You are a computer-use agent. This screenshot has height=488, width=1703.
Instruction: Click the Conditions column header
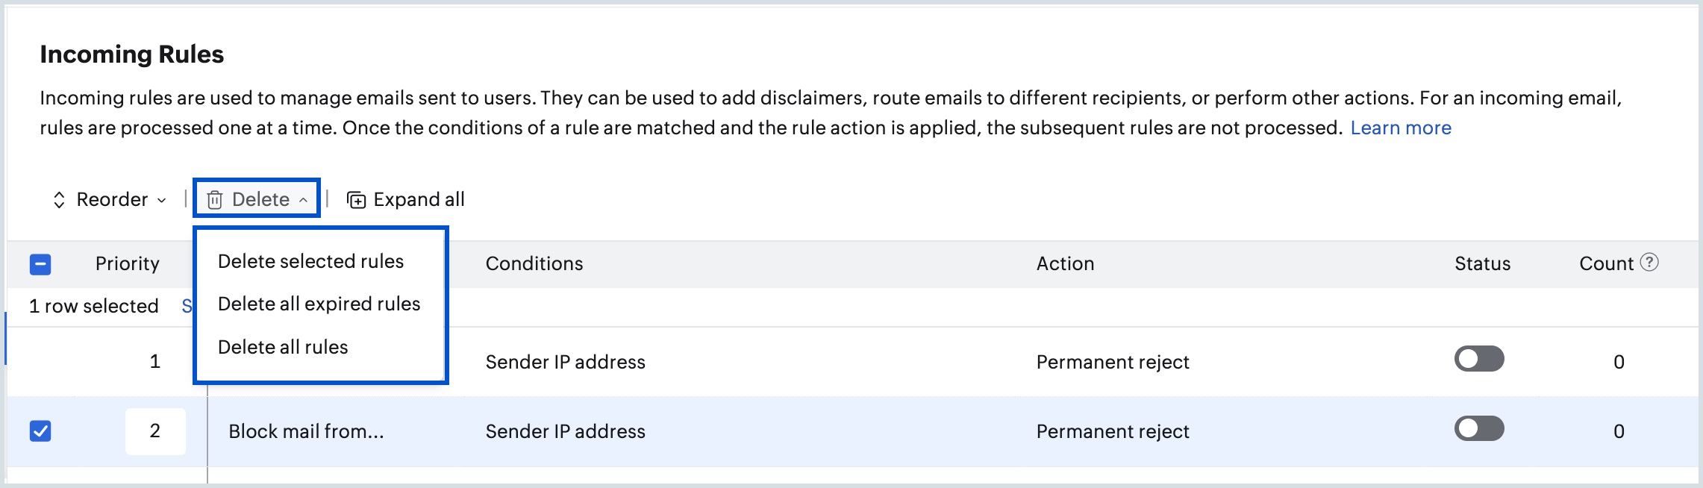534,263
